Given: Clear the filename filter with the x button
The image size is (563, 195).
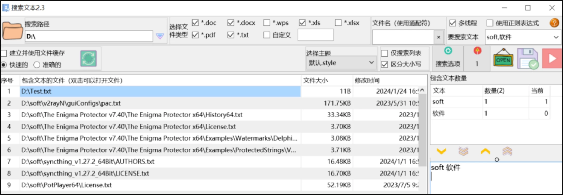Looking at the screenshot, I should (x=439, y=37).
